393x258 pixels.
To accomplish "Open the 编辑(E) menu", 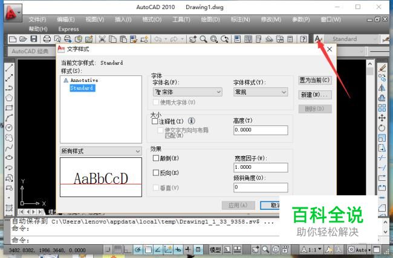I will pyautogui.click(x=66, y=19).
